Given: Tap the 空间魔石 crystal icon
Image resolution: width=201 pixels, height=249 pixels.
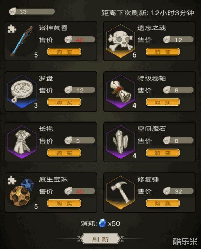Looking at the screenshot, I should click(x=120, y=142).
